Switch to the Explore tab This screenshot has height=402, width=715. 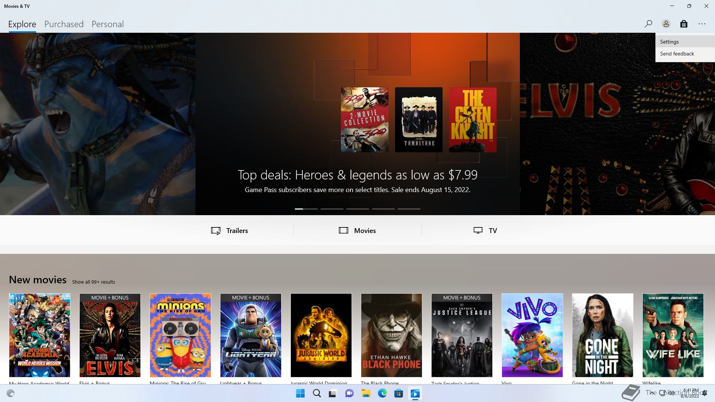coord(22,24)
